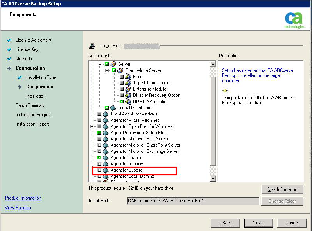Click the Agent for Sybase icon
312x231 pixels.
105,170
